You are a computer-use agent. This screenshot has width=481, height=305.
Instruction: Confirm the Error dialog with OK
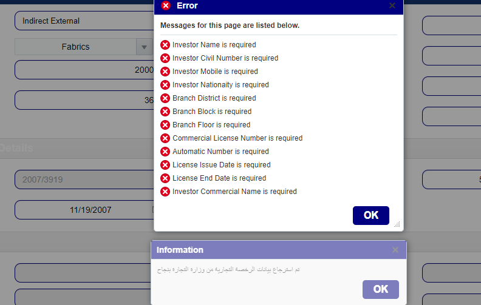pos(371,215)
